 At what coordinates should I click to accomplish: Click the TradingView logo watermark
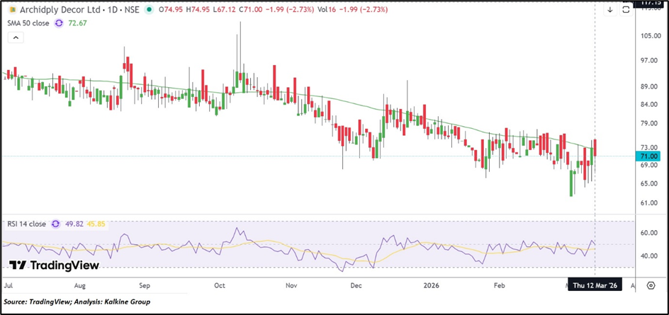54,265
